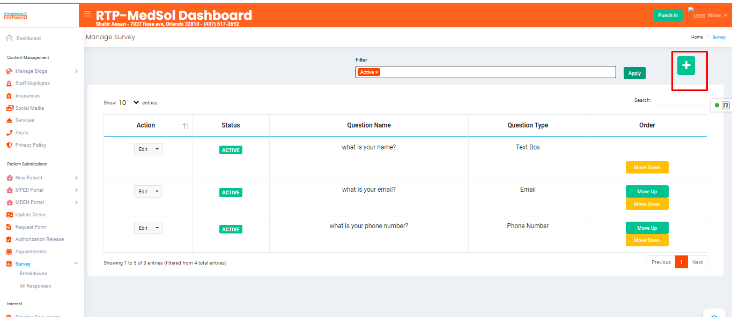The width and height of the screenshot is (732, 317).
Task: Click the Services sidebar icon
Action: pos(9,120)
